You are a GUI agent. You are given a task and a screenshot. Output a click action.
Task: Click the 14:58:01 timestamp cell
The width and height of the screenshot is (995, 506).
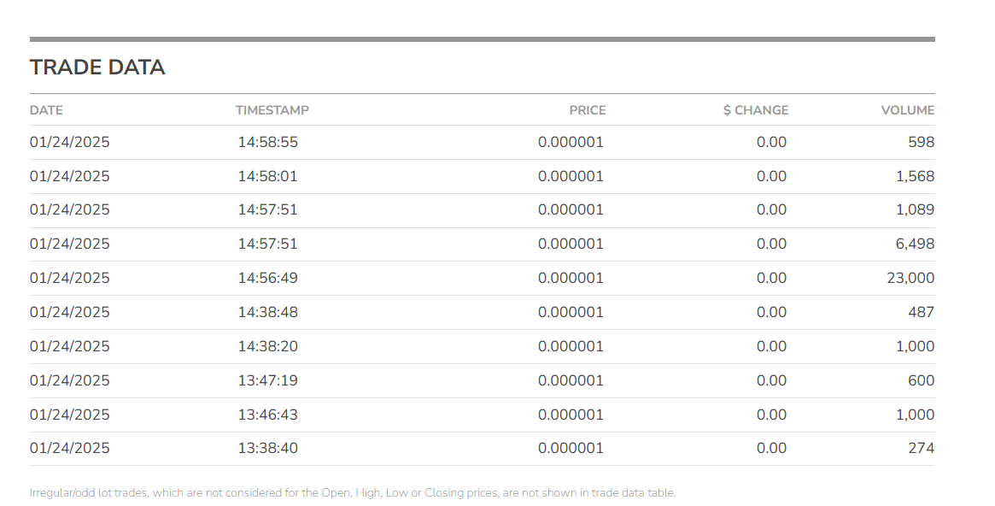[x=268, y=176]
